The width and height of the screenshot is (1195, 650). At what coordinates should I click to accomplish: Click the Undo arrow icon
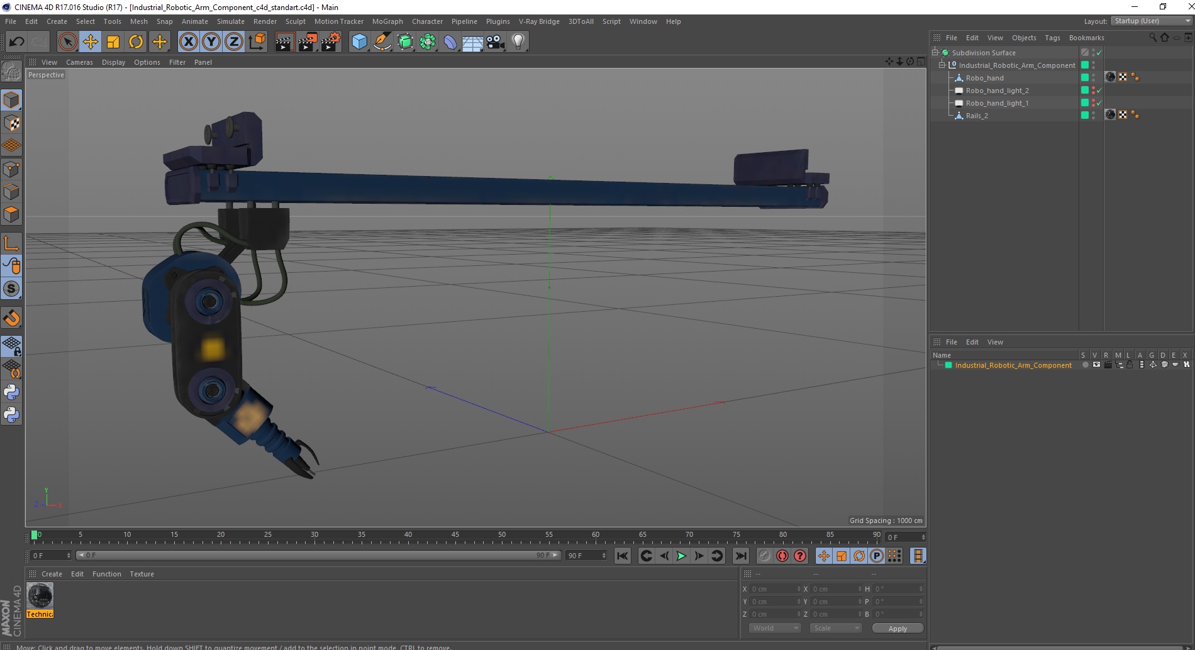pyautogui.click(x=17, y=42)
